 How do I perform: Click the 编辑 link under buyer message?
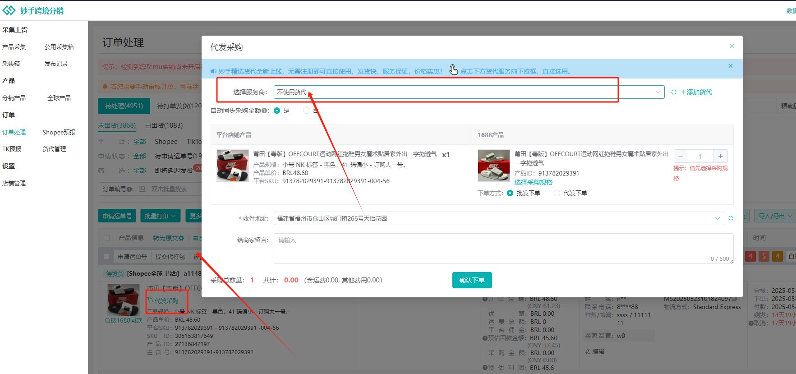tap(598, 351)
